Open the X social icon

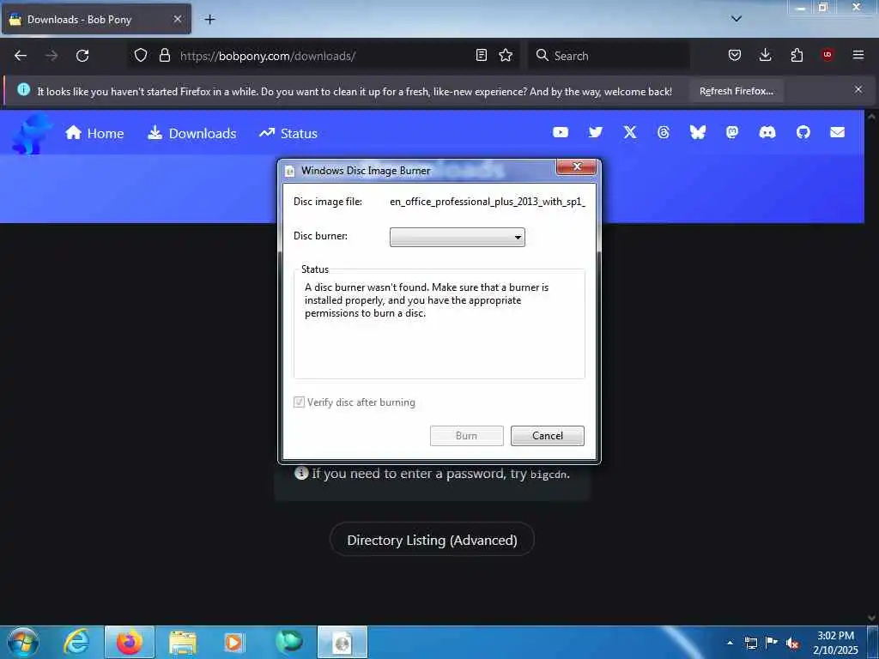(x=630, y=132)
